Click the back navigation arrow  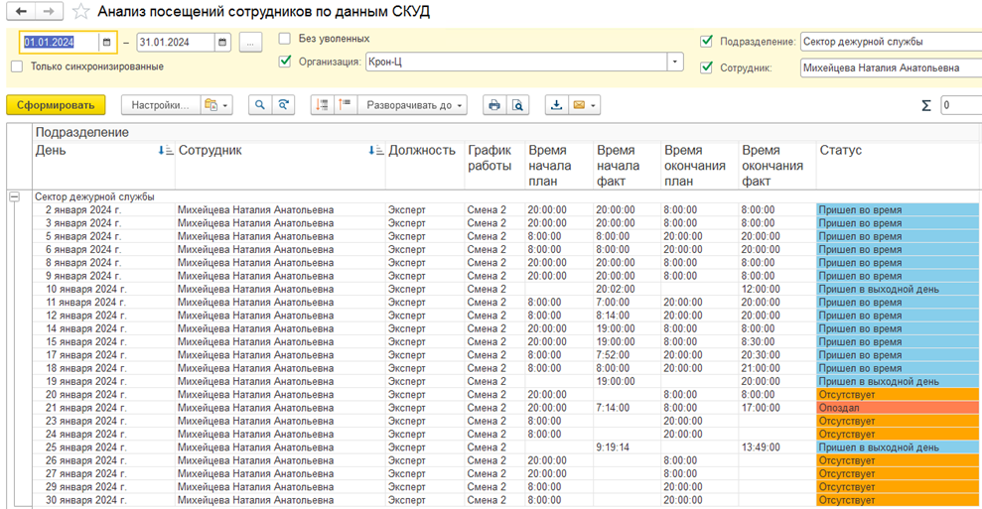click(x=22, y=12)
